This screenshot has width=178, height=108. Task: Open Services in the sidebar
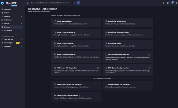[x=12, y=24]
